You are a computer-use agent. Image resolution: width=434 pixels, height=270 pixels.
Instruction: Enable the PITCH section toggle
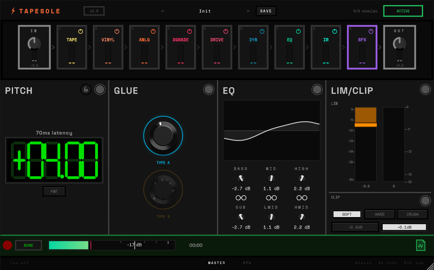(x=100, y=90)
